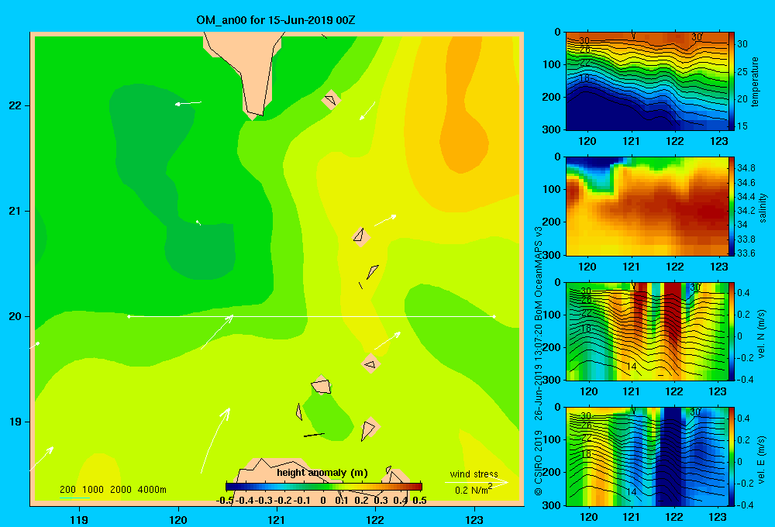Click the '-0.4' tick on vel. N color bar
Screen dimensions: 775x527
[745, 379]
